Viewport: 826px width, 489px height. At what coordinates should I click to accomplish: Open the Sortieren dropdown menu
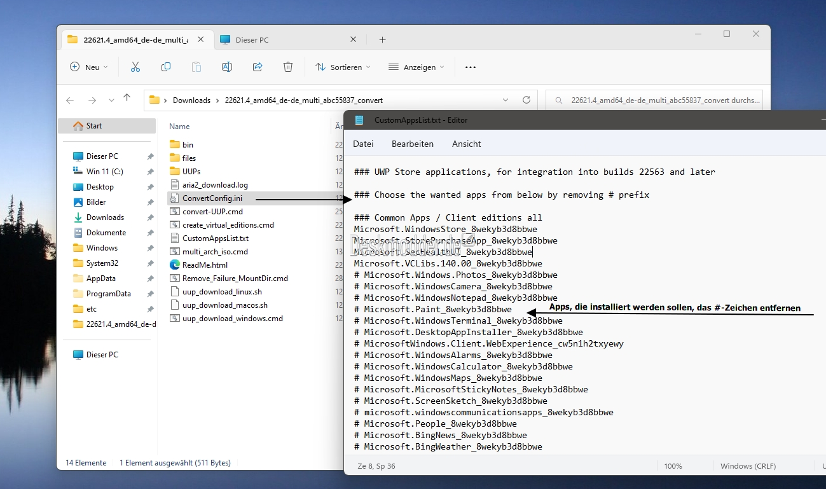pos(343,67)
